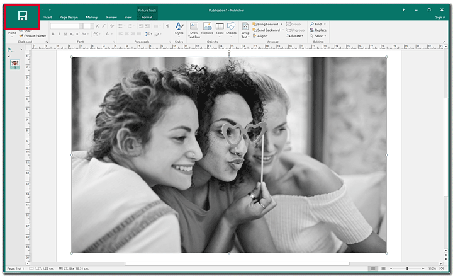Switch to the Mailings tab
This screenshot has height=276, width=453.
pyautogui.click(x=92, y=18)
